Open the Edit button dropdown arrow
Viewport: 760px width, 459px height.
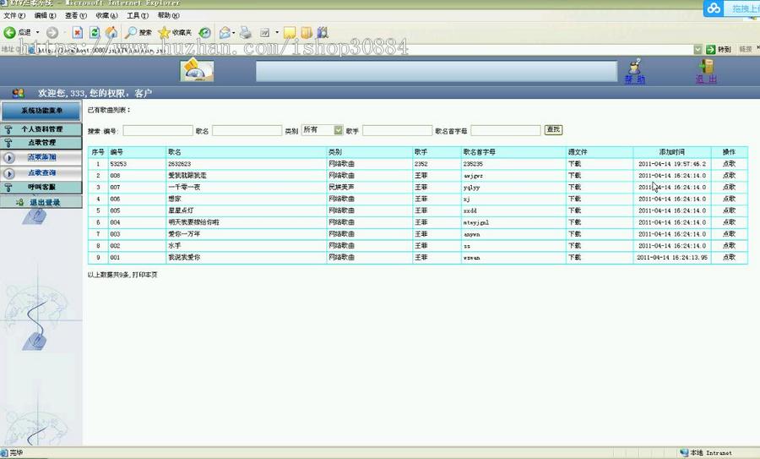277,32
